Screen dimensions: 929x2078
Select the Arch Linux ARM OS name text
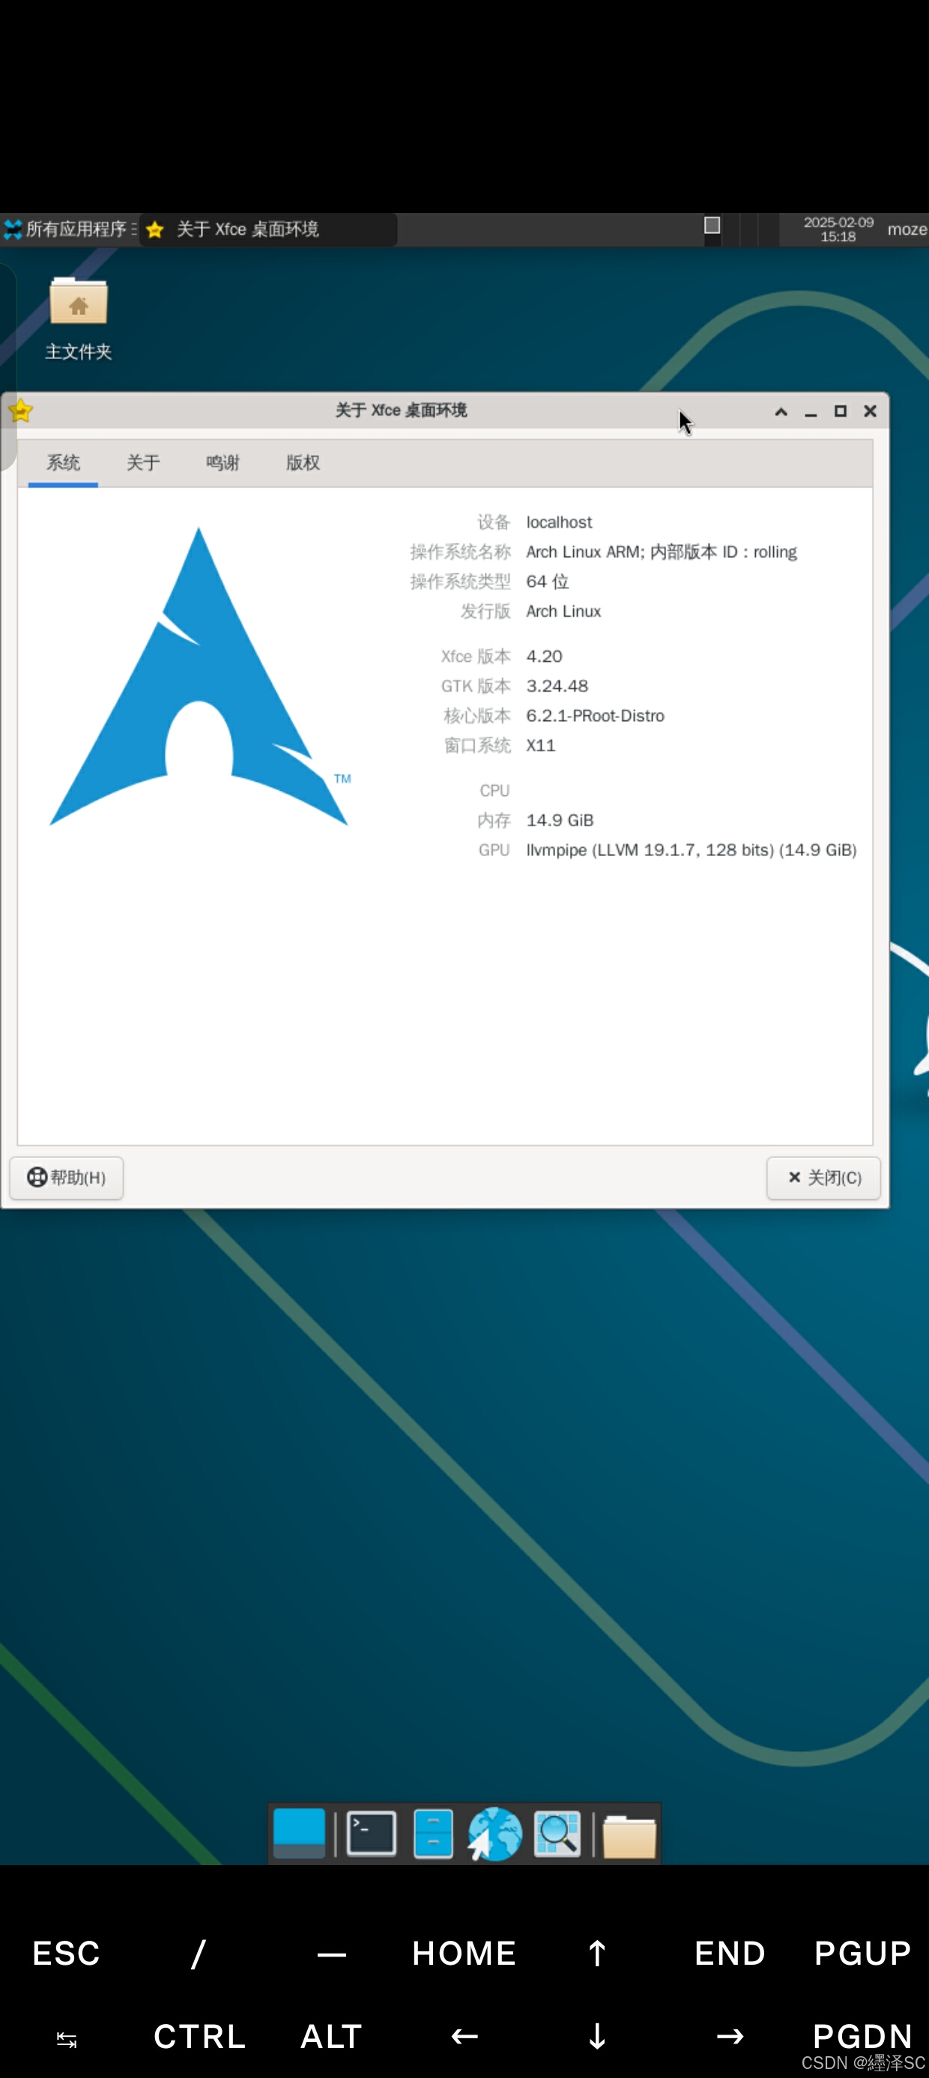click(x=662, y=552)
